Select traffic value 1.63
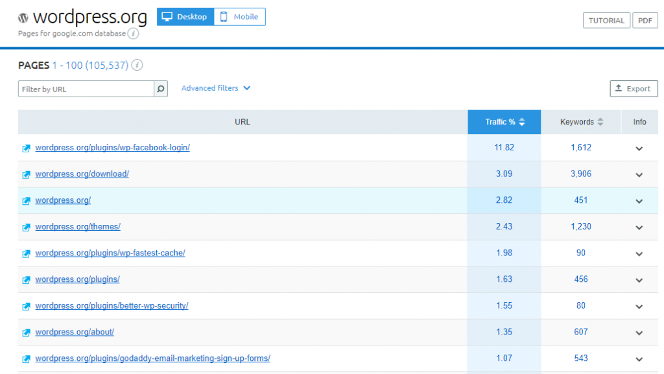This screenshot has width=664, height=374. pos(504,279)
